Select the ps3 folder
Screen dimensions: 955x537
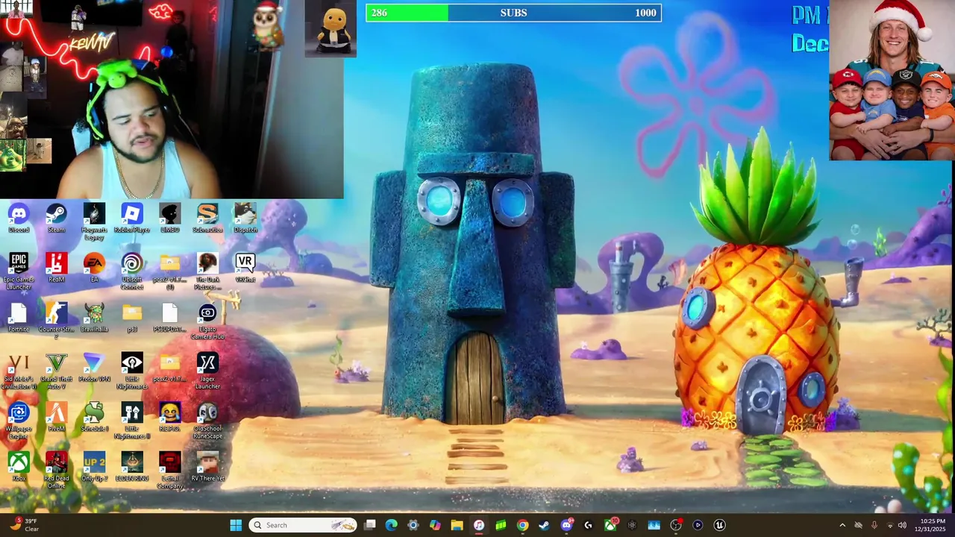132,318
